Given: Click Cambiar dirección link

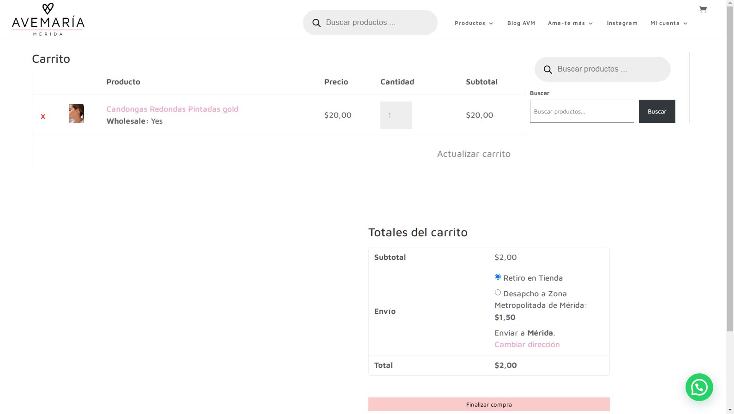Looking at the screenshot, I should (527, 344).
